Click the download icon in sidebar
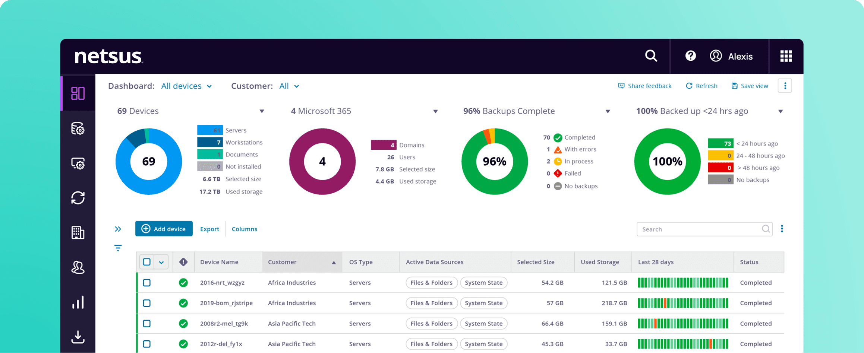The image size is (864, 353). pos(78,337)
